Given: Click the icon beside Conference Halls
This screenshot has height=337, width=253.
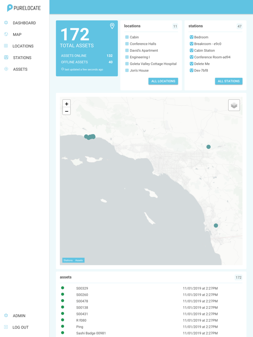Looking at the screenshot, I should point(127,44).
